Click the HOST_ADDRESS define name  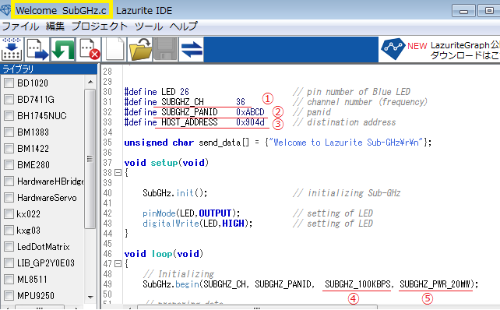189,122
